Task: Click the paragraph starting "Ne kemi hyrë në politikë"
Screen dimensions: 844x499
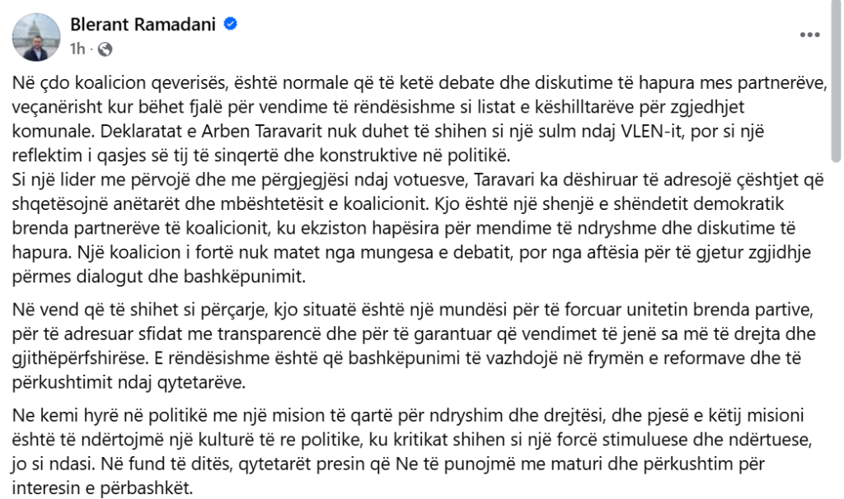Action: (x=412, y=452)
